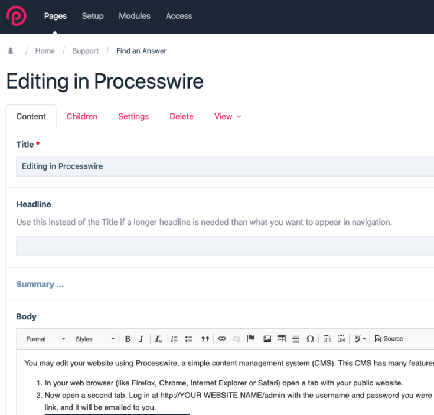Open the Format dropdown
The height and width of the screenshot is (415, 434).
45,339
